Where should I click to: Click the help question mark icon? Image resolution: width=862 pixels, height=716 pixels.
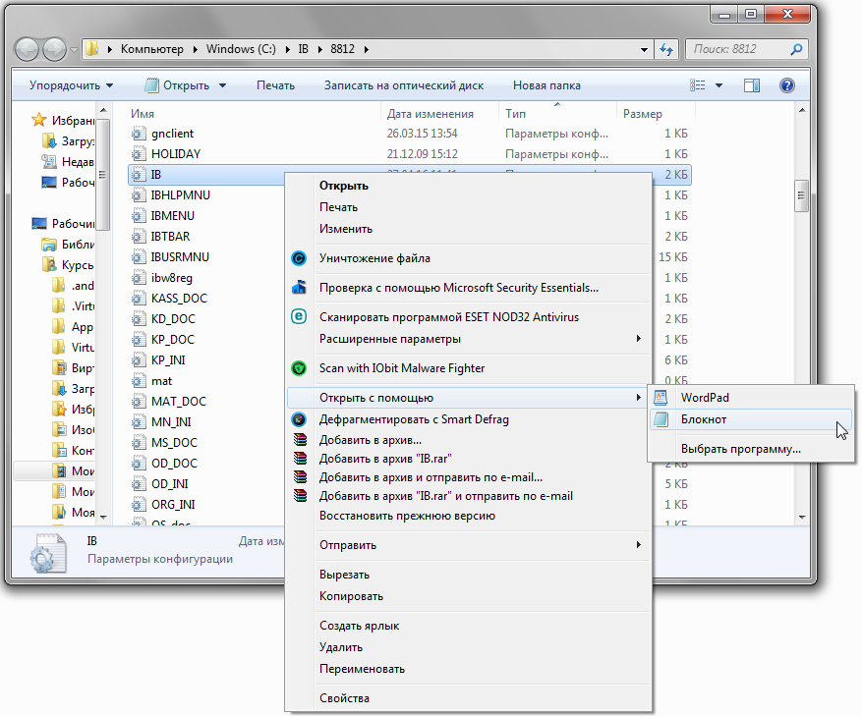click(786, 85)
